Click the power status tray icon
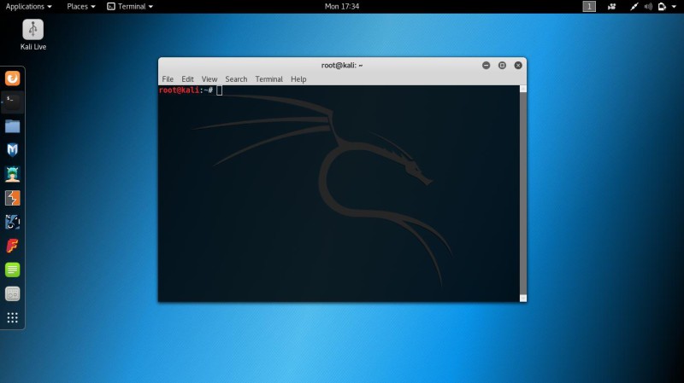 [x=662, y=7]
